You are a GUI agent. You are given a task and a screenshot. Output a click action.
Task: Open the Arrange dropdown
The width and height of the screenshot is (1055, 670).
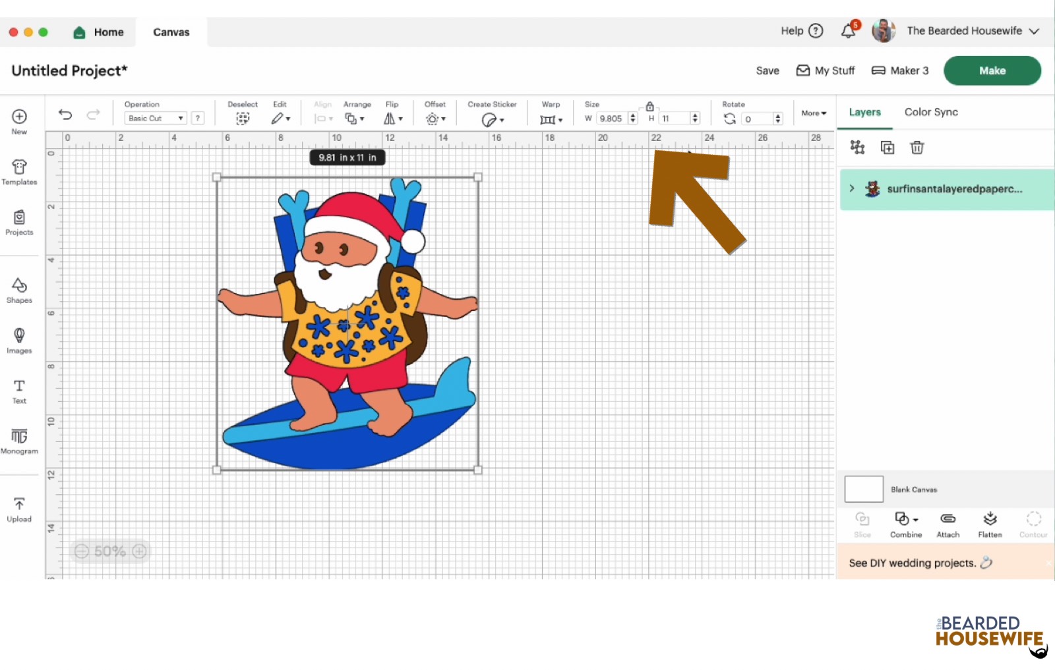(354, 119)
